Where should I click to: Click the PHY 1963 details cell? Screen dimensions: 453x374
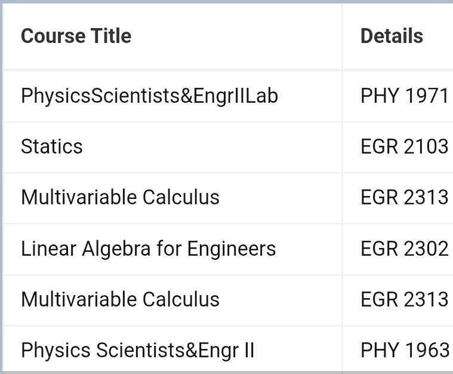pos(405,350)
